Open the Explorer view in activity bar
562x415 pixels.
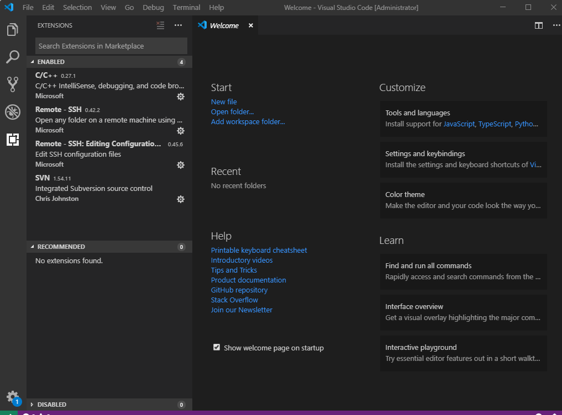(x=13, y=29)
